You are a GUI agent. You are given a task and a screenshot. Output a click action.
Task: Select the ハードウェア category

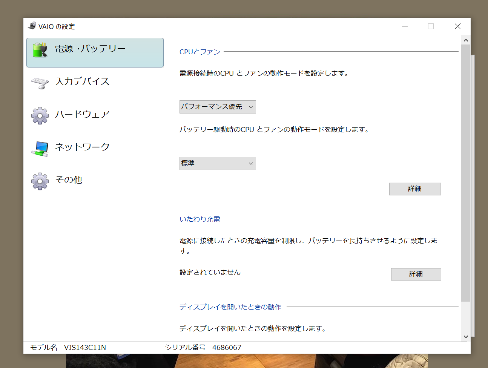coord(82,114)
